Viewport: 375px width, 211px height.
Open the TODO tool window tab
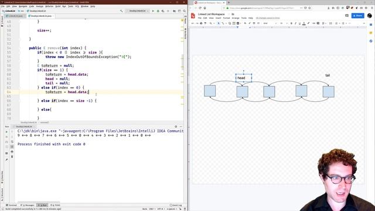click(x=56, y=205)
